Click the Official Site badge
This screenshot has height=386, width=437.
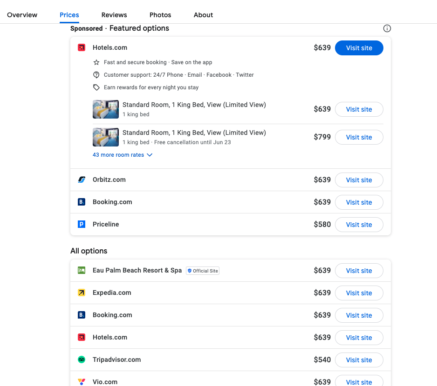click(x=203, y=271)
